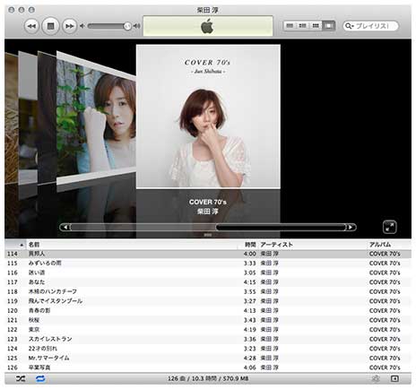Click the 柴田 淳 artist name under cover art
416x389 pixels.
[208, 212]
